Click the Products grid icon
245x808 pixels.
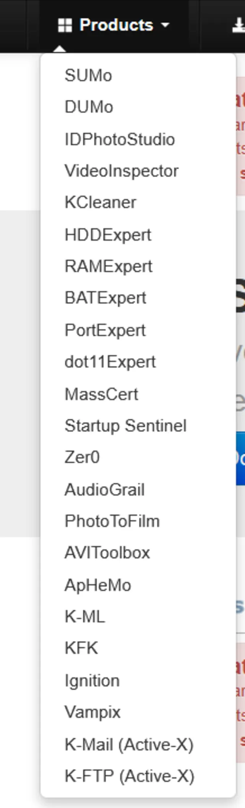pos(65,26)
